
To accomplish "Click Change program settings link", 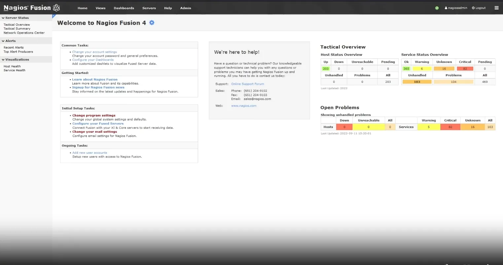I will pos(94,116).
